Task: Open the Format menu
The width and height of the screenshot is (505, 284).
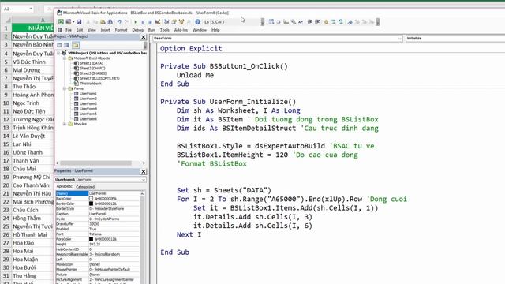Action: (121, 30)
